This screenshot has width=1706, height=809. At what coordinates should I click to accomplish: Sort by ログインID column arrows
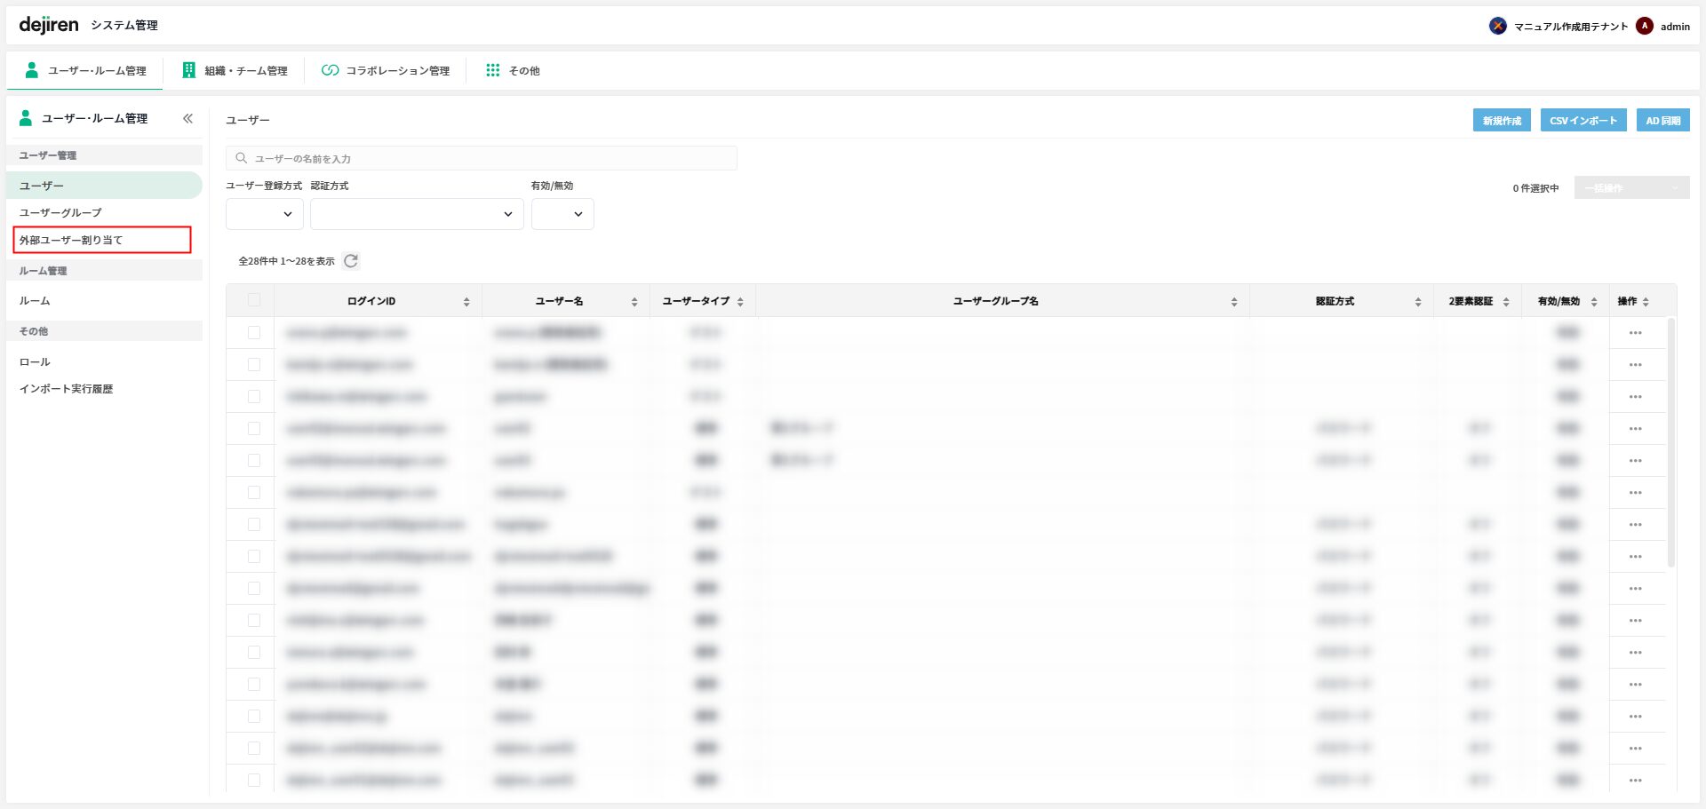[466, 302]
